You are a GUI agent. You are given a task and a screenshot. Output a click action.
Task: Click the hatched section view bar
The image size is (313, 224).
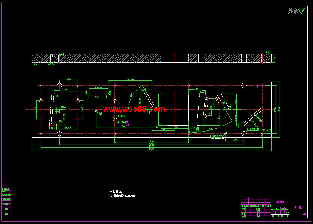152,58
